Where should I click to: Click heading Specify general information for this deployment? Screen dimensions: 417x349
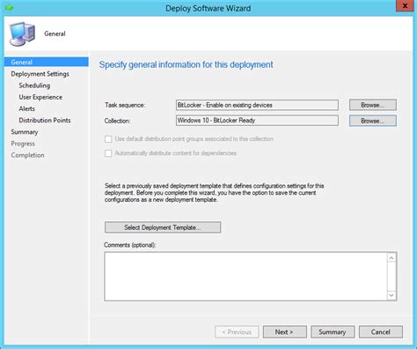(186, 64)
